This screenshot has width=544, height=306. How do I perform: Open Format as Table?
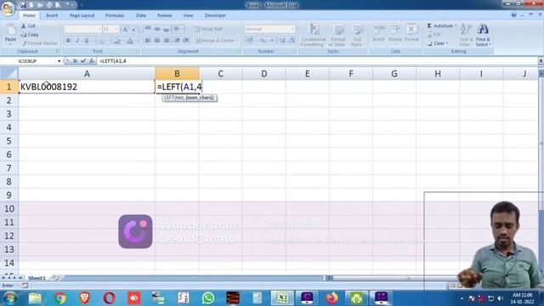pyautogui.click(x=337, y=35)
